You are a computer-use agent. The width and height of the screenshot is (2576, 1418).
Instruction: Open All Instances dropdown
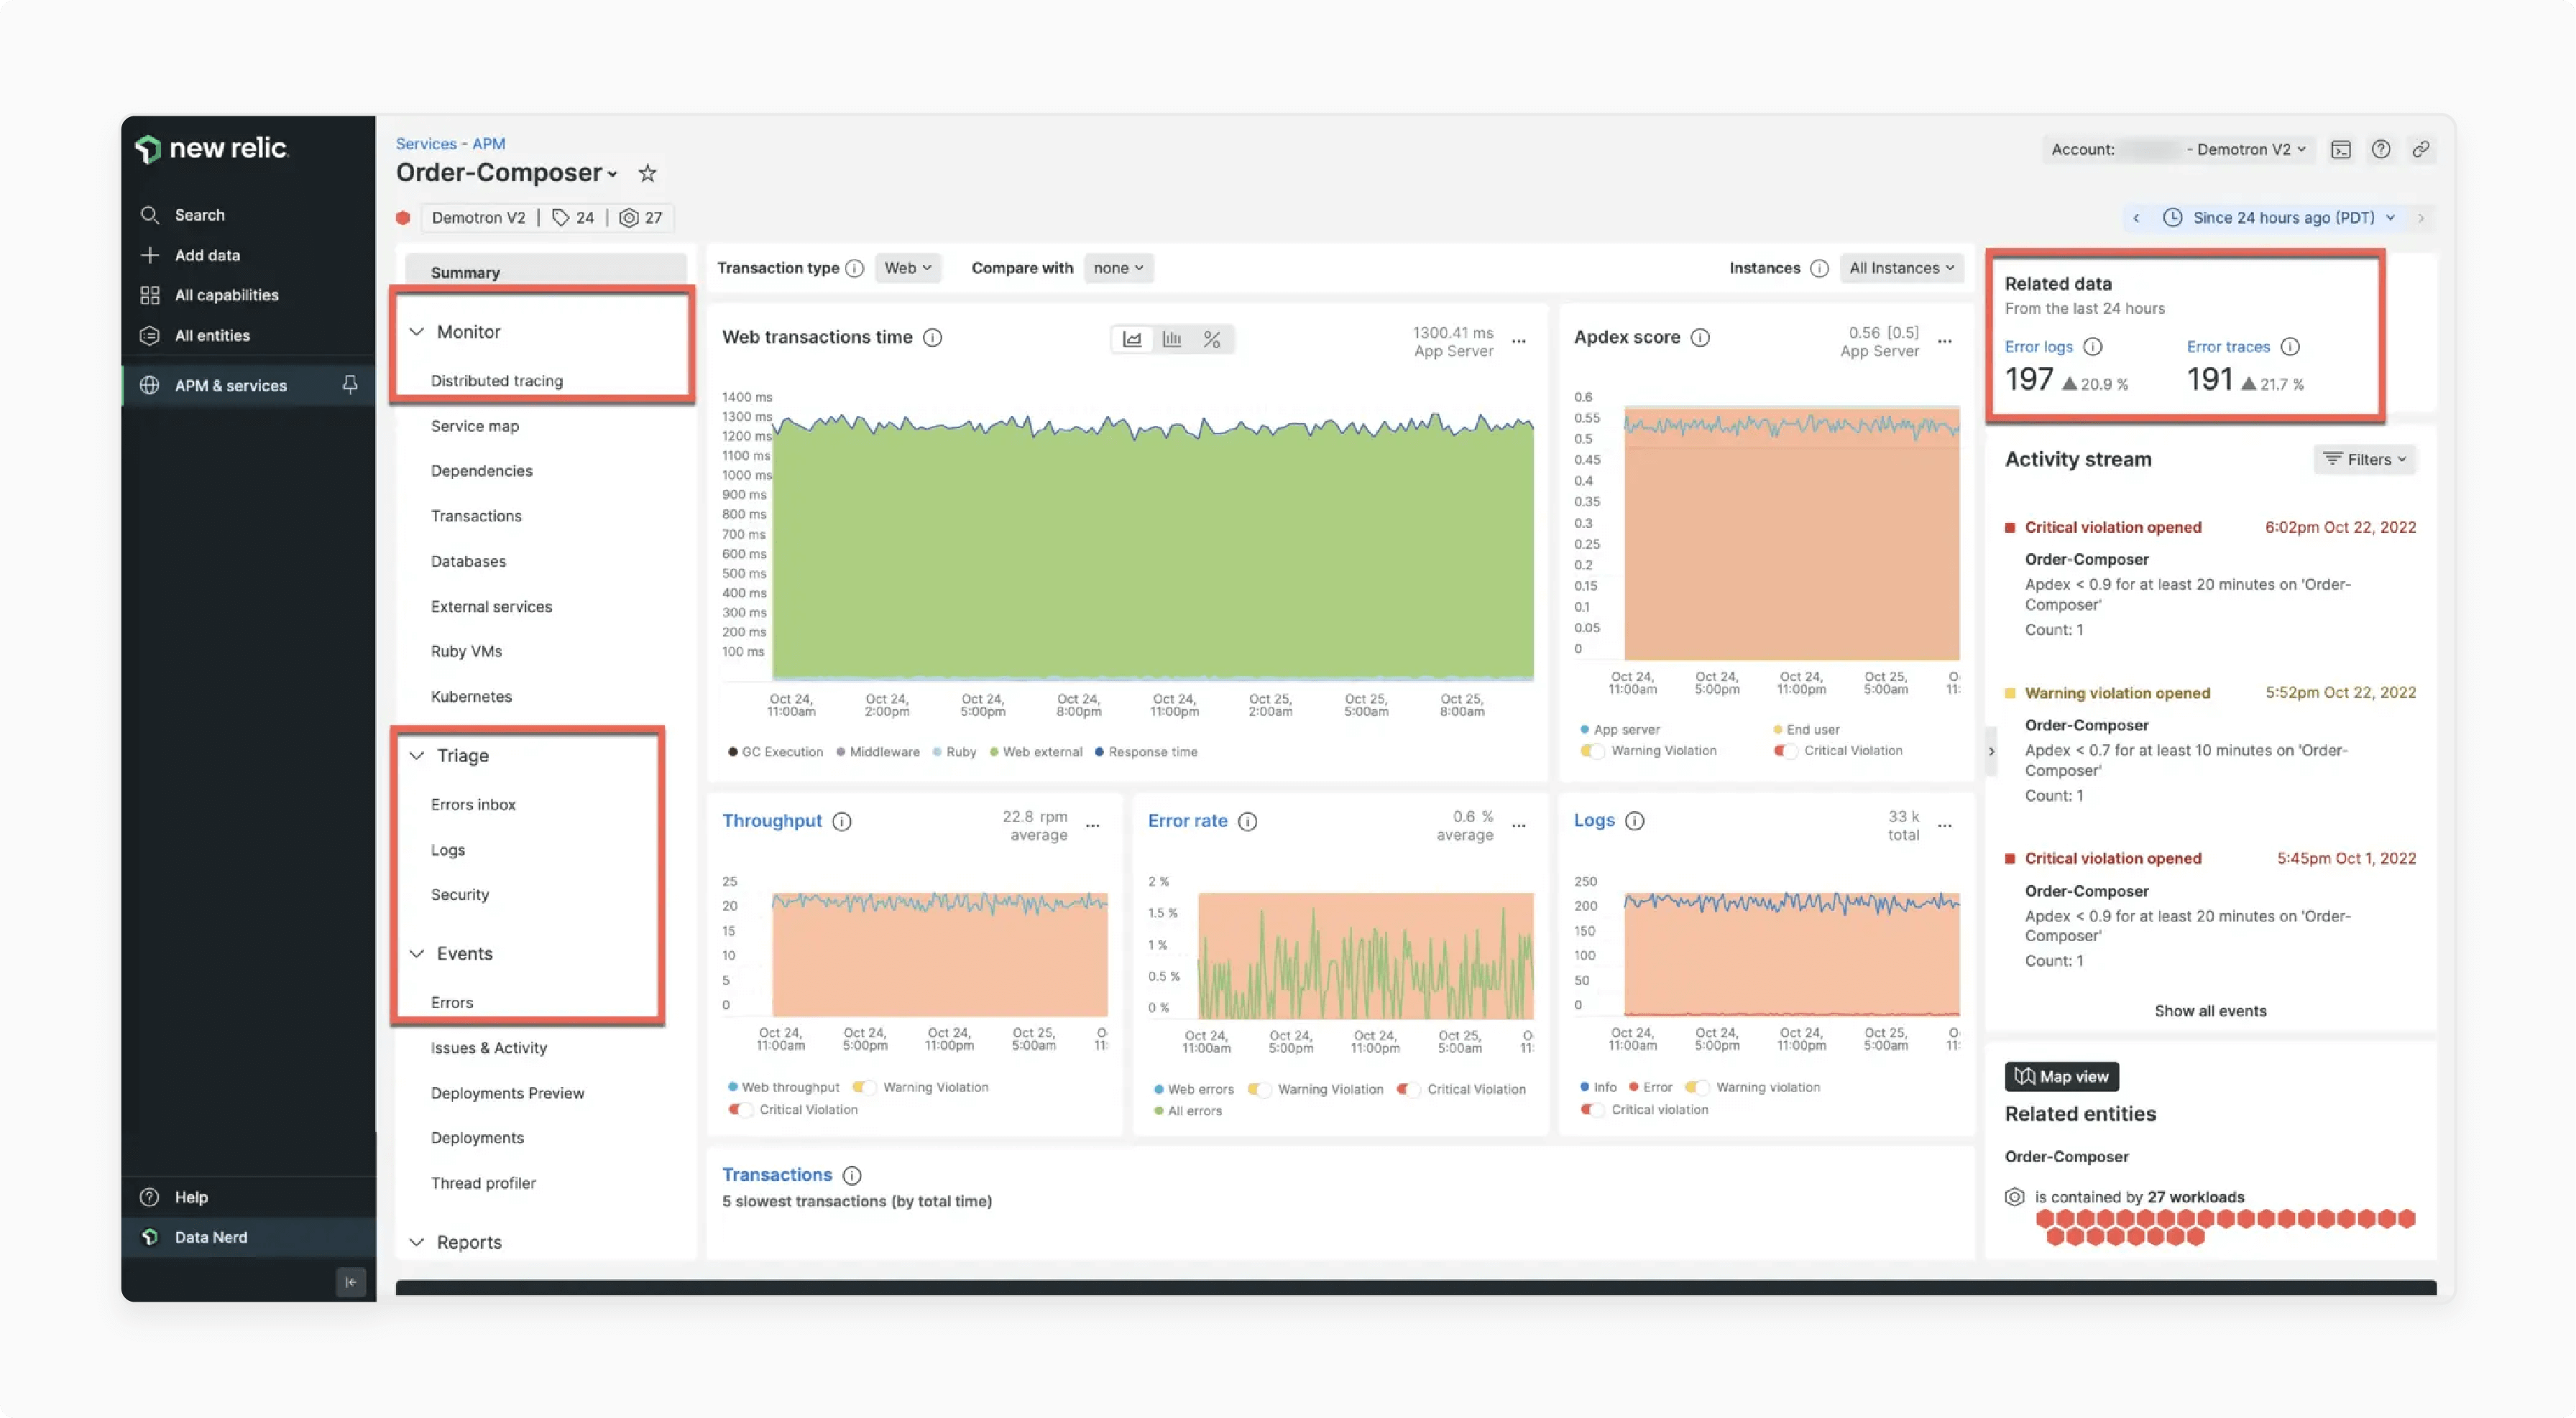pos(1901,268)
